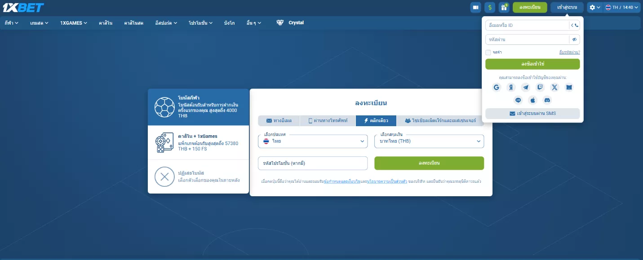Open the ข้อกำหนดและเงื่อนไข terms link
Viewport: 643px width, 260px height.
pyautogui.click(x=342, y=181)
